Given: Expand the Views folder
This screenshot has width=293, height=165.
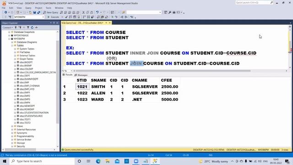Looking at the screenshot, I should (12, 126).
